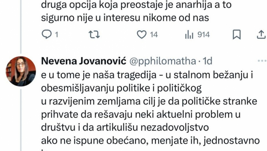Bookmark the tweet about anarhija
The image size is (267, 151).
click(x=236, y=35)
